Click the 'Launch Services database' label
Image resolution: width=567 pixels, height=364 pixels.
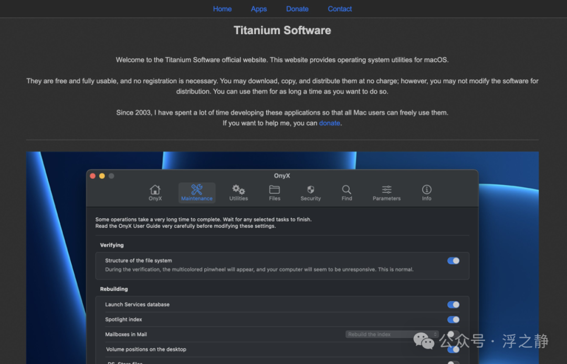(x=137, y=305)
